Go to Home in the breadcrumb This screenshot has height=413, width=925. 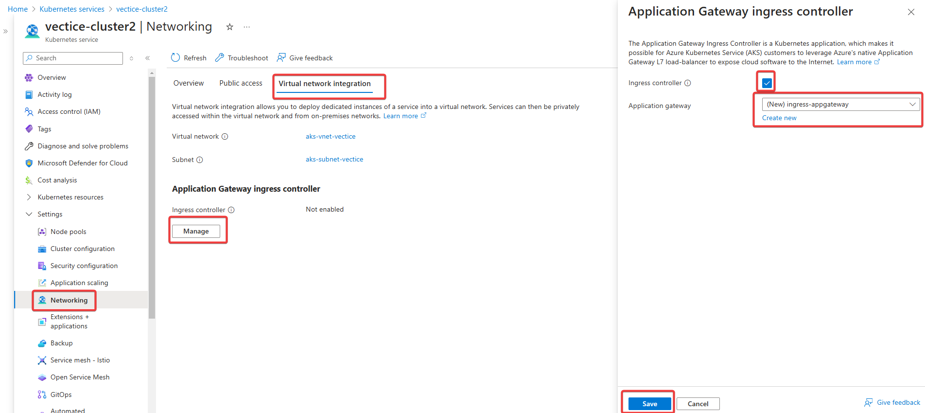pyautogui.click(x=17, y=9)
